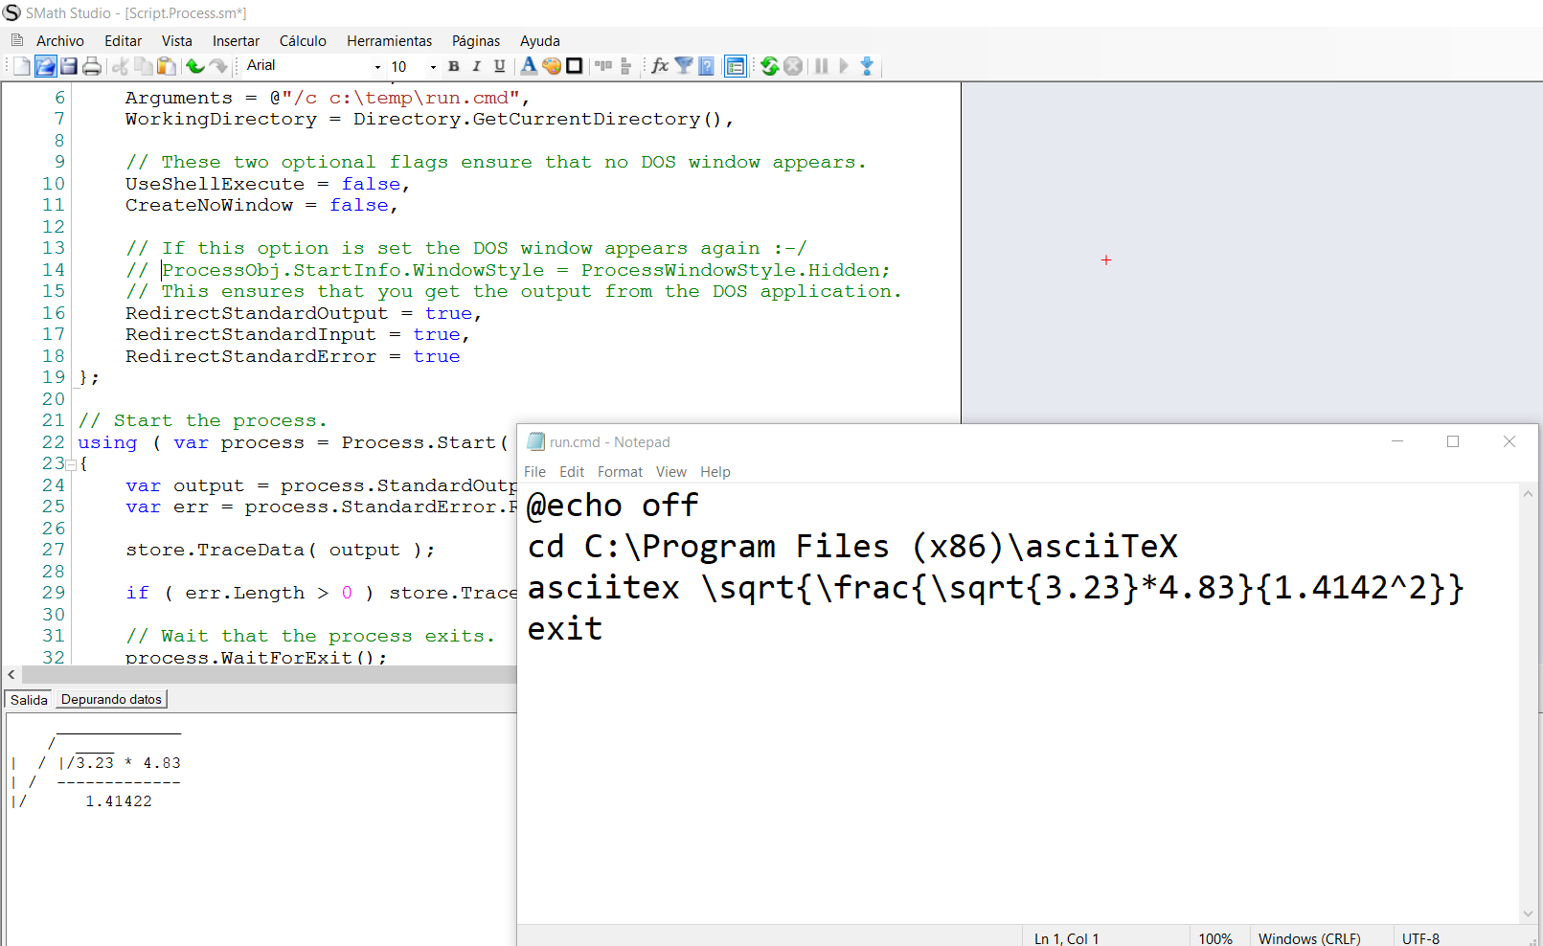Click the text color 'A' icon

(x=529, y=66)
